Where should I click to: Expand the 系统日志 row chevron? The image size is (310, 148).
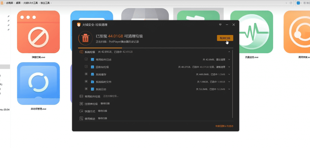coord(229,89)
